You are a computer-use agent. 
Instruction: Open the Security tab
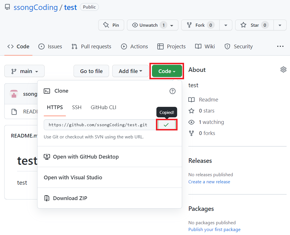tap(239, 46)
